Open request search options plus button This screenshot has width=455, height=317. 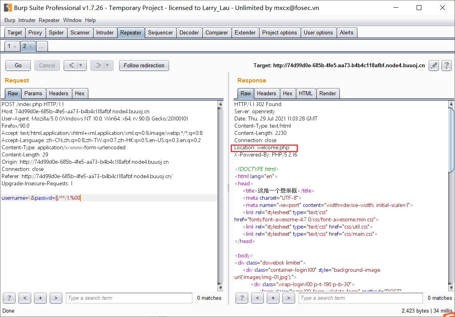coord(40,298)
